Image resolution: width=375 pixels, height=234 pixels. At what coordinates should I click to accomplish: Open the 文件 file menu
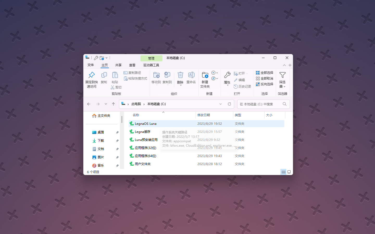pos(91,65)
